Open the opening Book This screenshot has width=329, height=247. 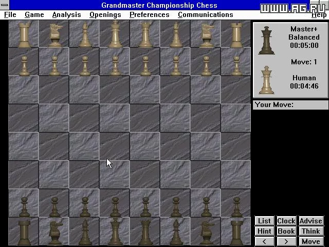(x=286, y=231)
